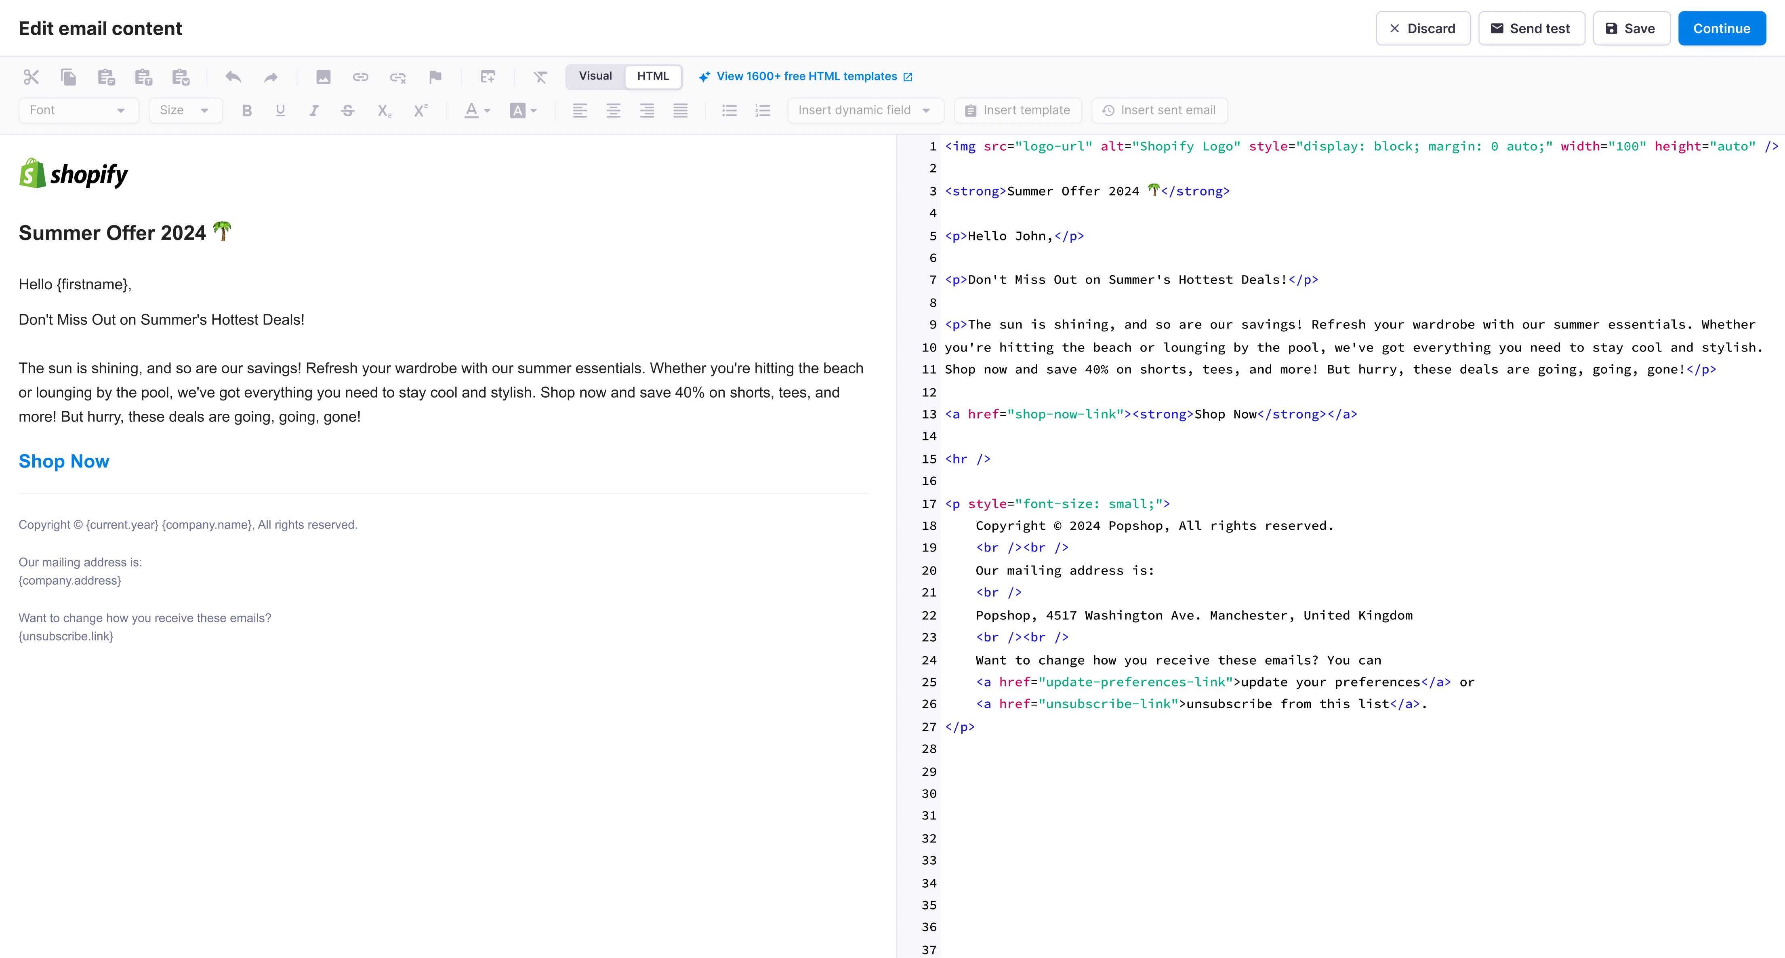This screenshot has height=958, width=1785.
Task: Click the Shop Now link in preview
Action: tap(64, 461)
